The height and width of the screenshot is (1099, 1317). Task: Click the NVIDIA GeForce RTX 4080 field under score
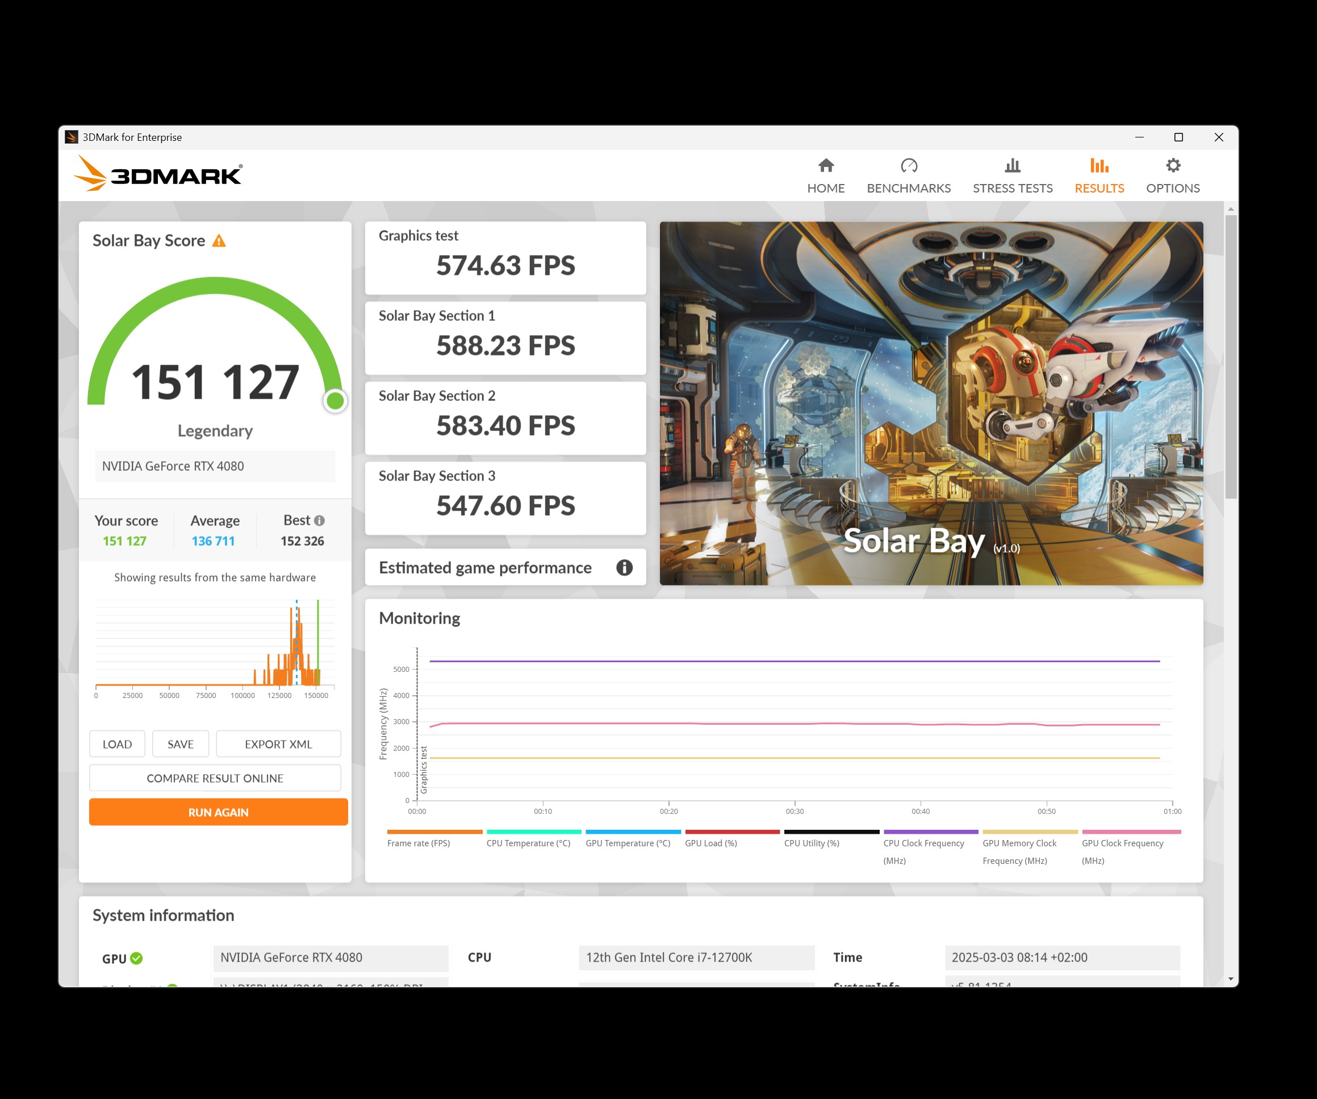click(x=215, y=466)
